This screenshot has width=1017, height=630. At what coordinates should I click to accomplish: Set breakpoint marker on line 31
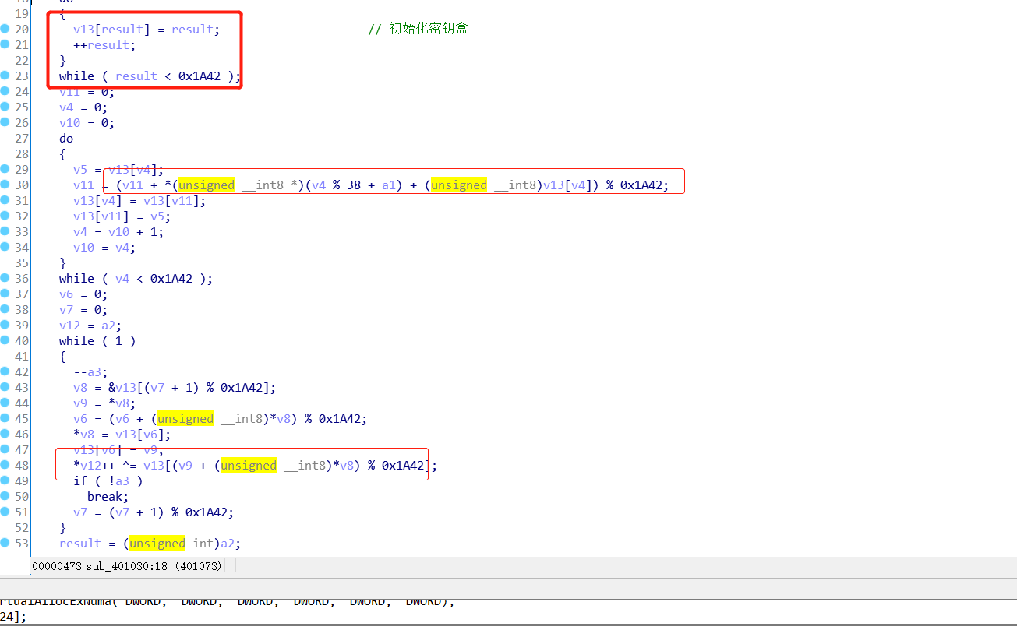point(5,200)
